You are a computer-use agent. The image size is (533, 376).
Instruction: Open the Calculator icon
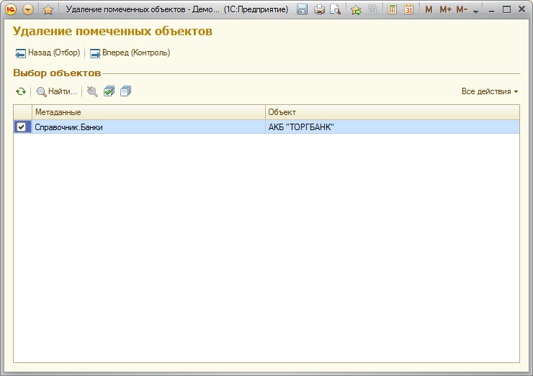[392, 9]
